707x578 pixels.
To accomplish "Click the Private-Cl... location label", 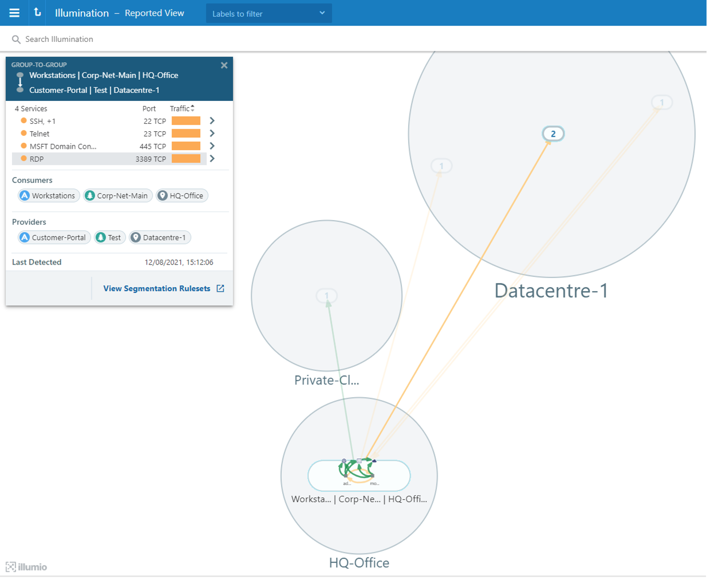I will (x=327, y=380).
